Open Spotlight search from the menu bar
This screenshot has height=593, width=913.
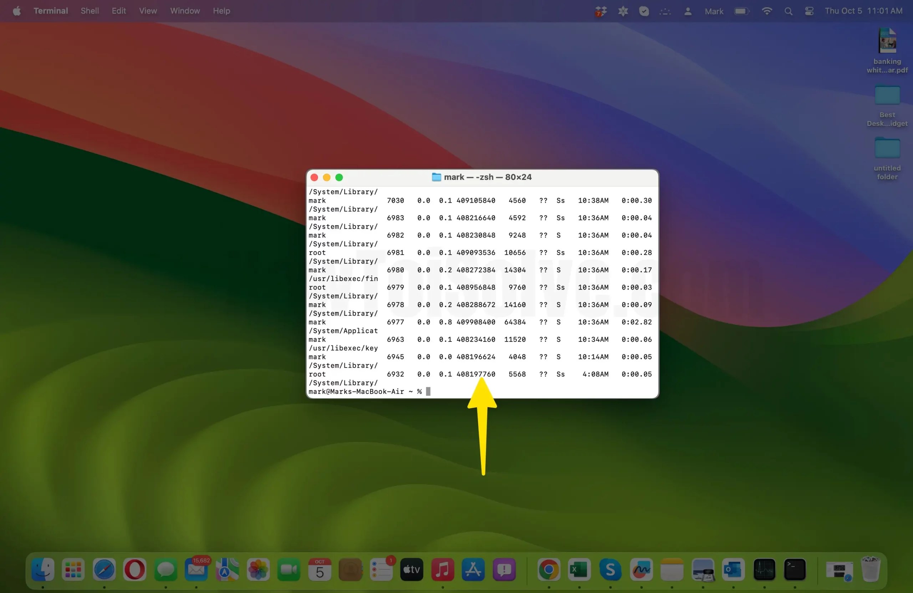[788, 11]
